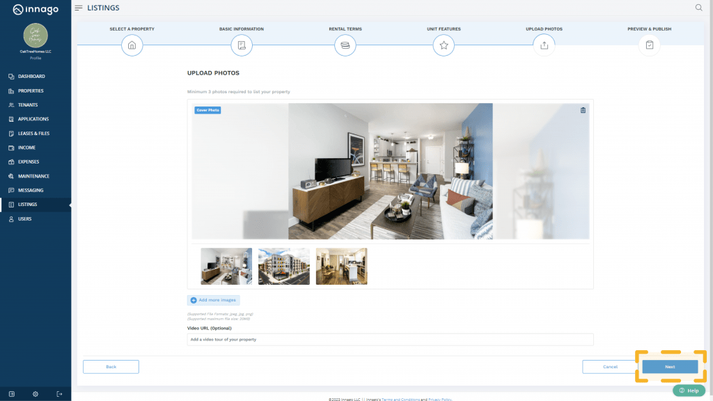Open the Dashboard menu item

[x=31, y=77]
